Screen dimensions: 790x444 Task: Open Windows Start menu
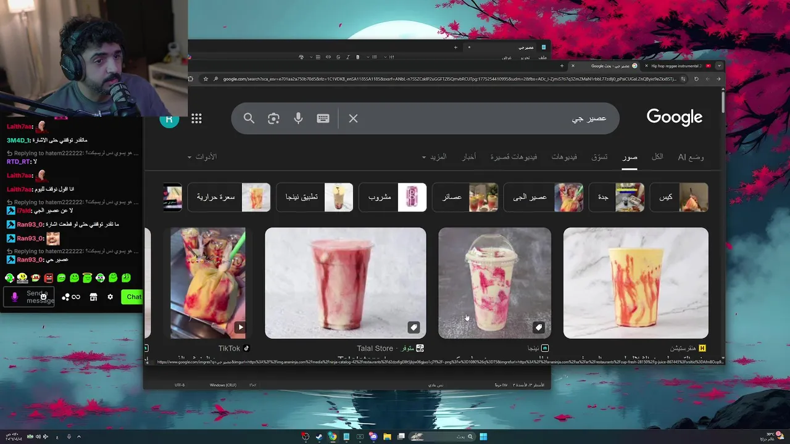point(483,437)
